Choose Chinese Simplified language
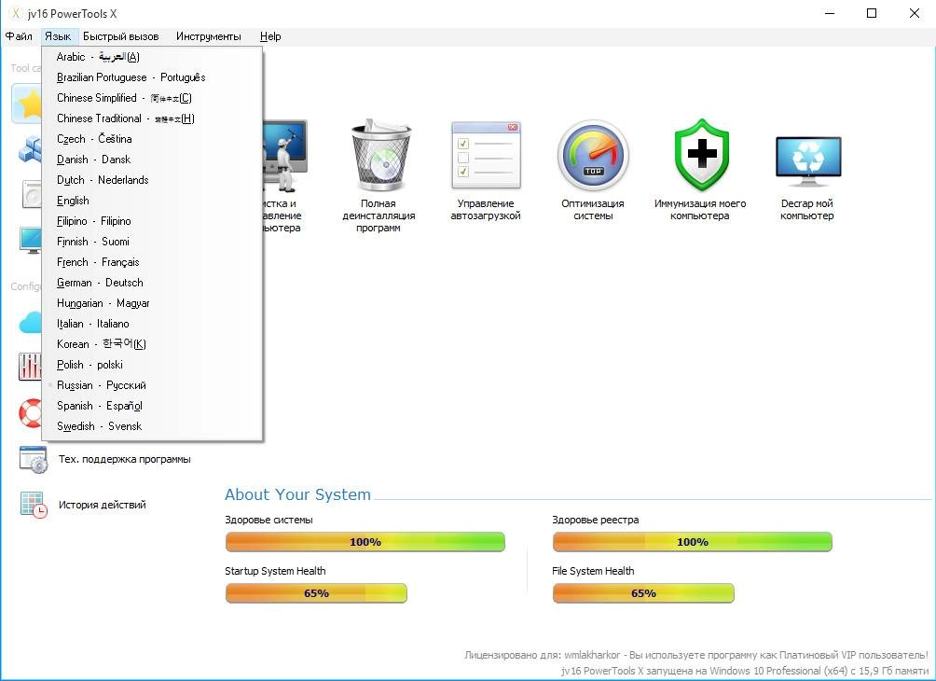Viewport: 936px width, 681px height. click(152, 98)
